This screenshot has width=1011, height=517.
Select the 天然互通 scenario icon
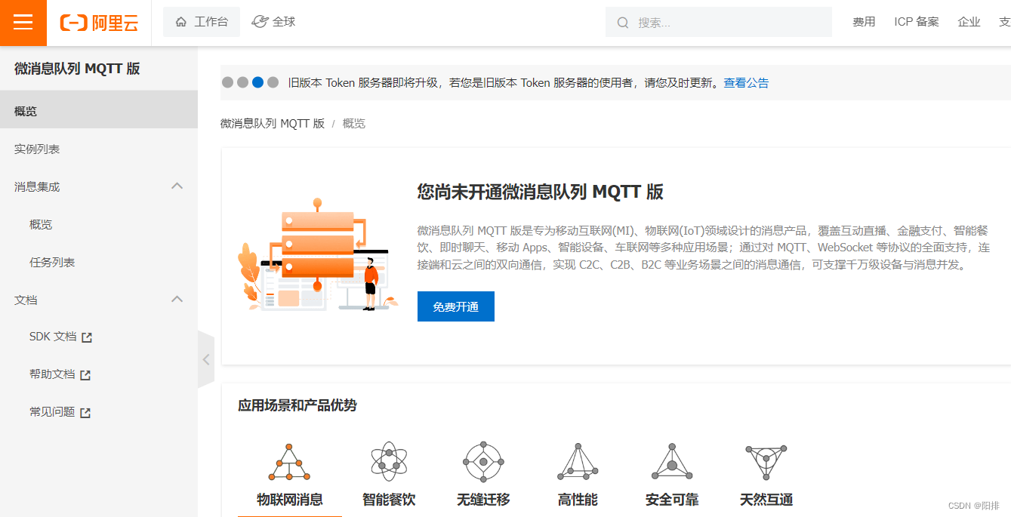(766, 462)
